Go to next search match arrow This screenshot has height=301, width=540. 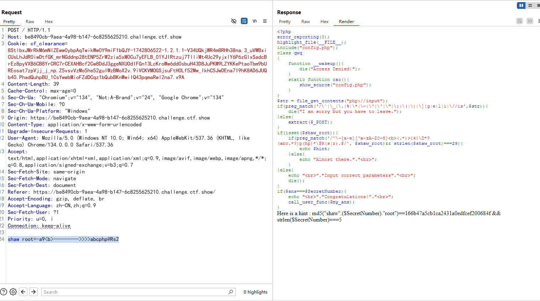click(33, 292)
